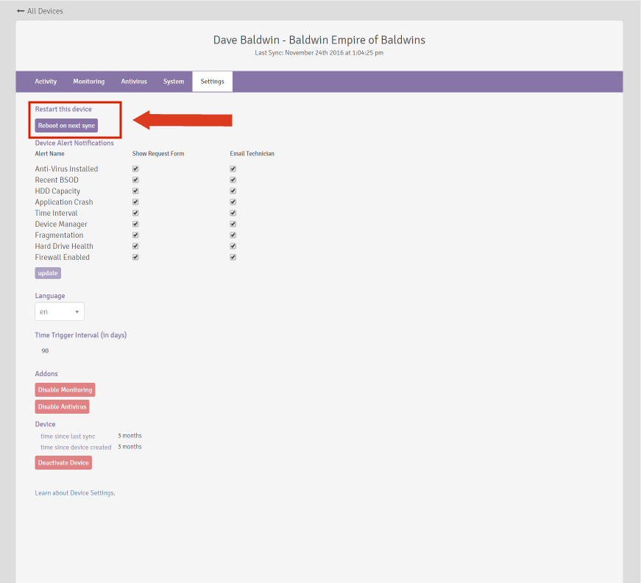This screenshot has width=641, height=583.
Task: Click the Time Interval alert name
Action: click(x=56, y=213)
